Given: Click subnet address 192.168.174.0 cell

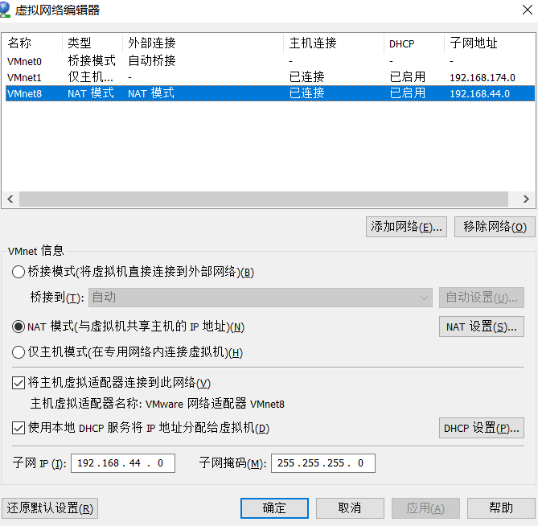Looking at the screenshot, I should [482, 77].
